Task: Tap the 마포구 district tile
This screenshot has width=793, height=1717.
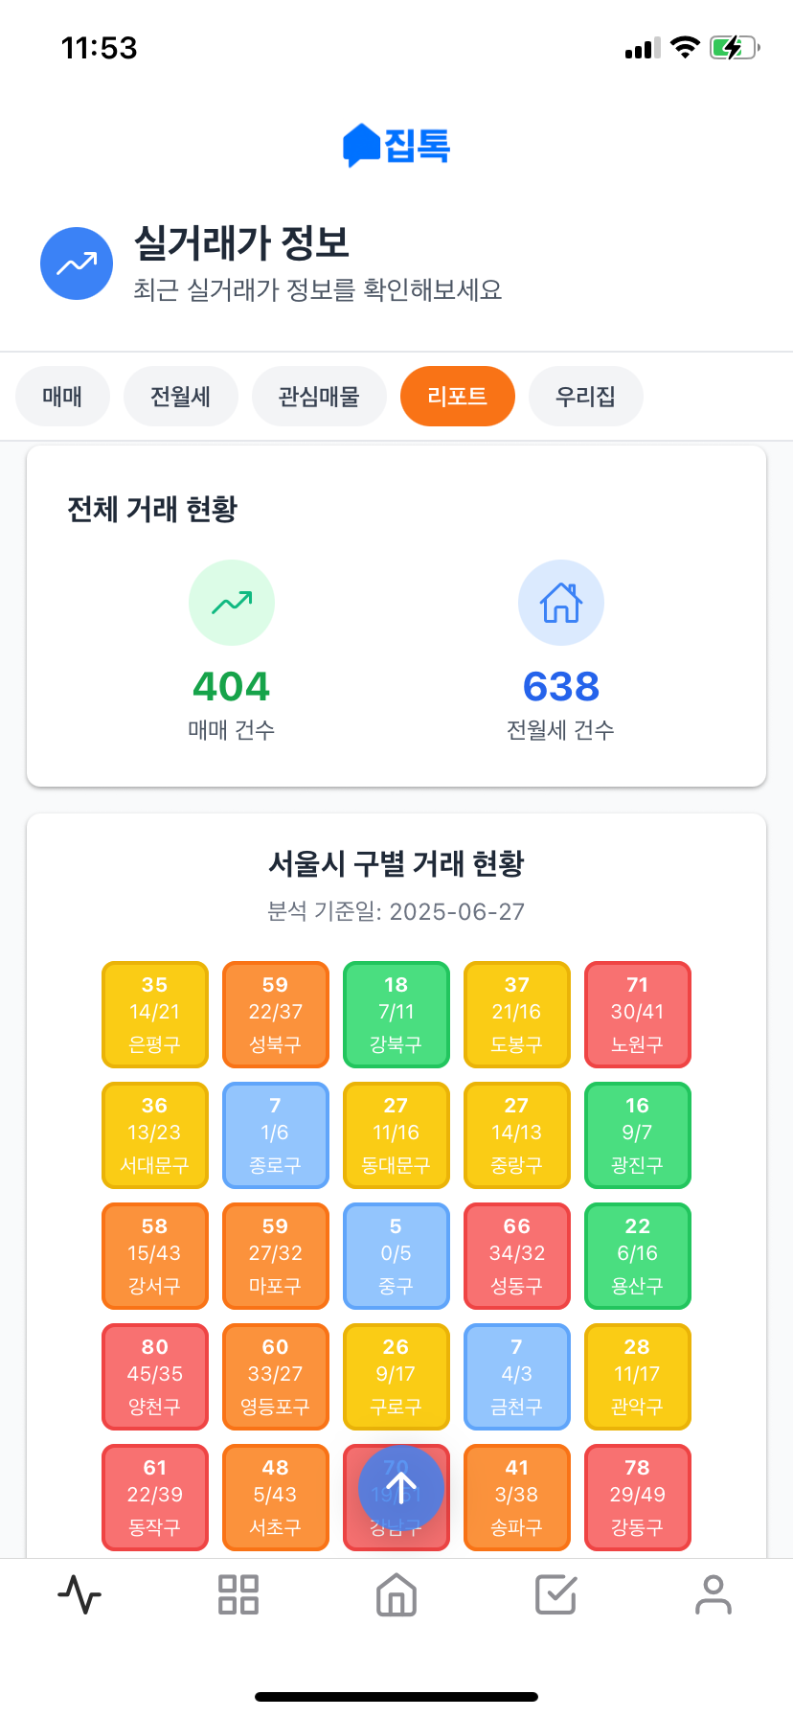Action: coord(276,1256)
